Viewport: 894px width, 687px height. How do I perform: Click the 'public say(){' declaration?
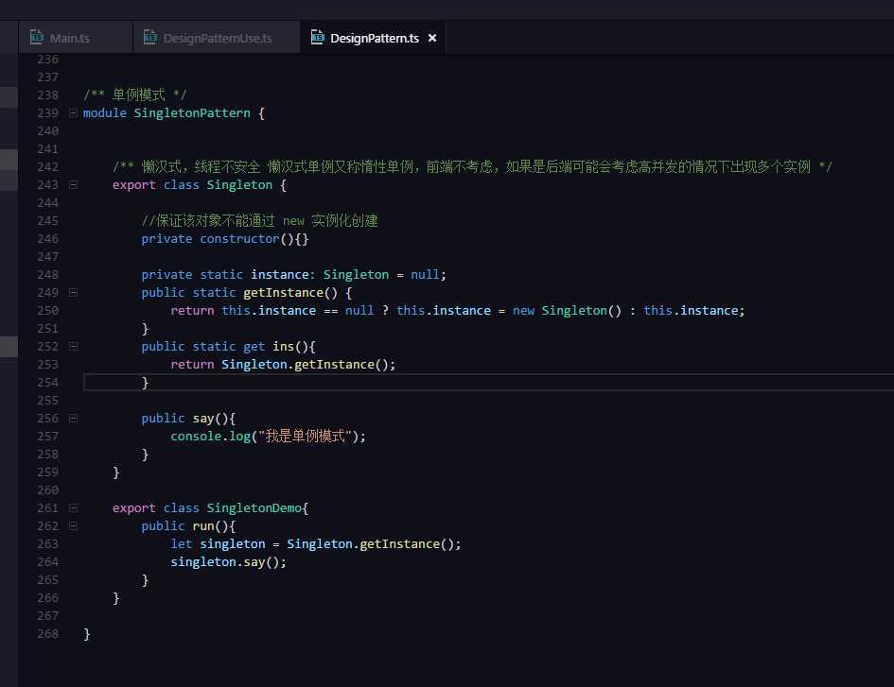tap(188, 418)
